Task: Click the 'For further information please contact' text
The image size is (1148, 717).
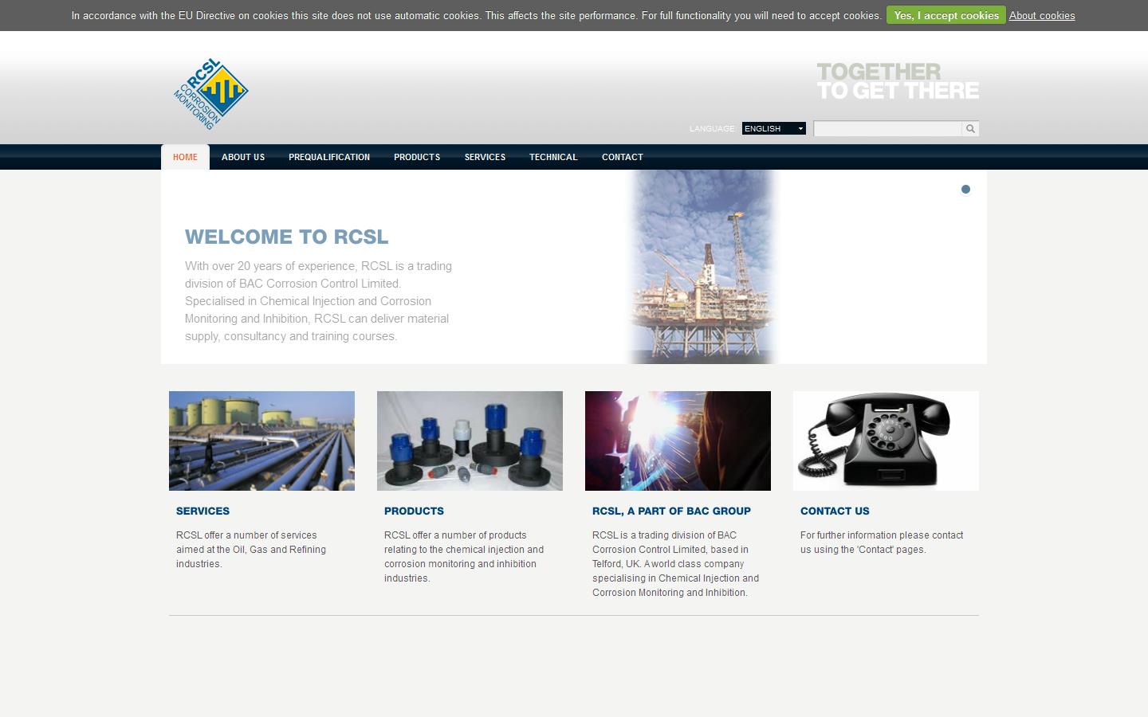Action: point(882,543)
